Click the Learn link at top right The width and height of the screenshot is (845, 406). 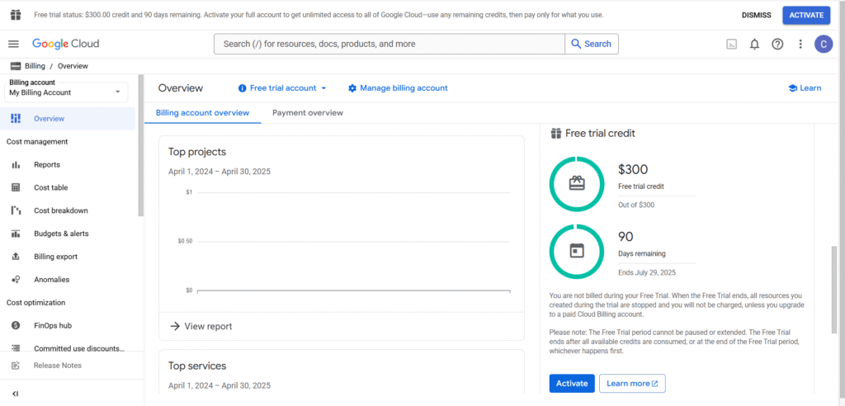[805, 88]
